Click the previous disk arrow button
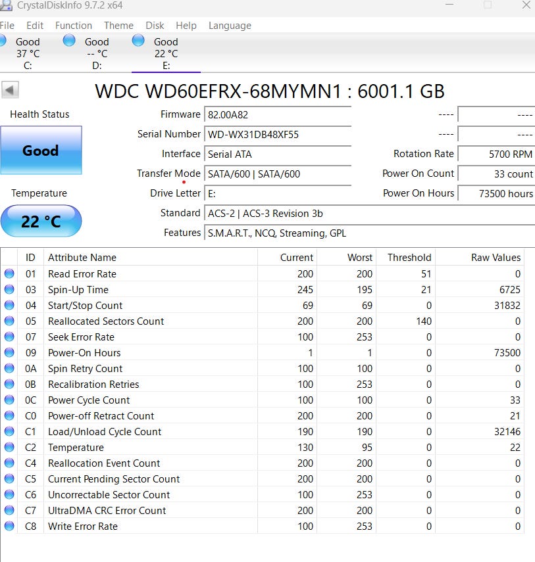This screenshot has width=535, height=562. pos(10,90)
